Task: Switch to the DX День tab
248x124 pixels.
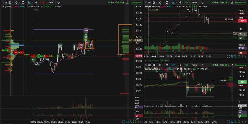Action: [165, 60]
